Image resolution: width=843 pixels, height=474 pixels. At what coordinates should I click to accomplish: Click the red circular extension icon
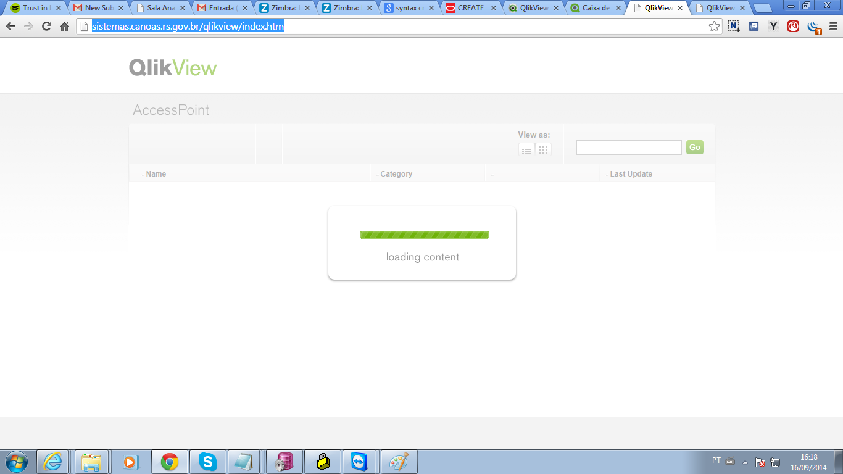point(794,27)
